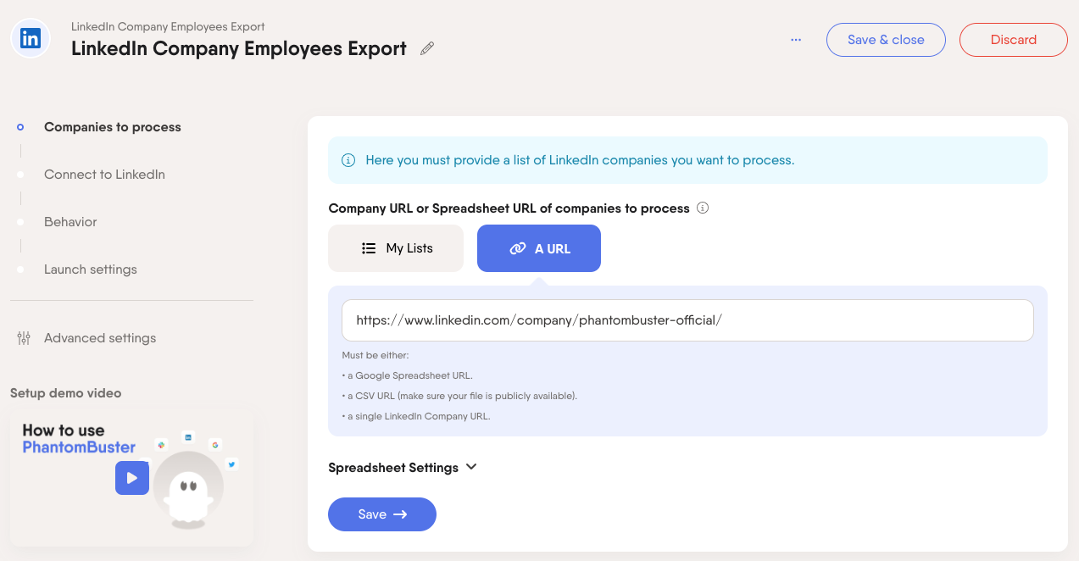Select the My Lists tab
This screenshot has height=561, width=1079.
[x=396, y=248]
